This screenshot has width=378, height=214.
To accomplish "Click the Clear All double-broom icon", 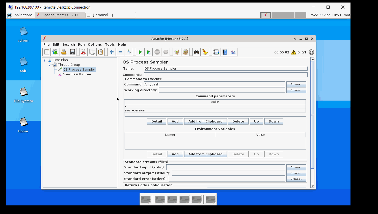I will [x=185, y=52].
